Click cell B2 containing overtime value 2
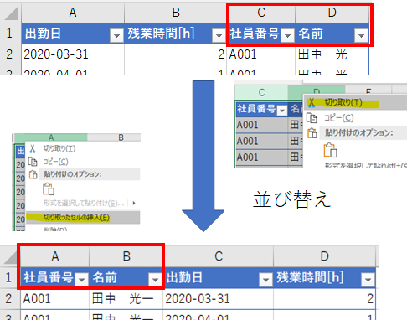This screenshot has width=407, height=320. click(x=176, y=54)
